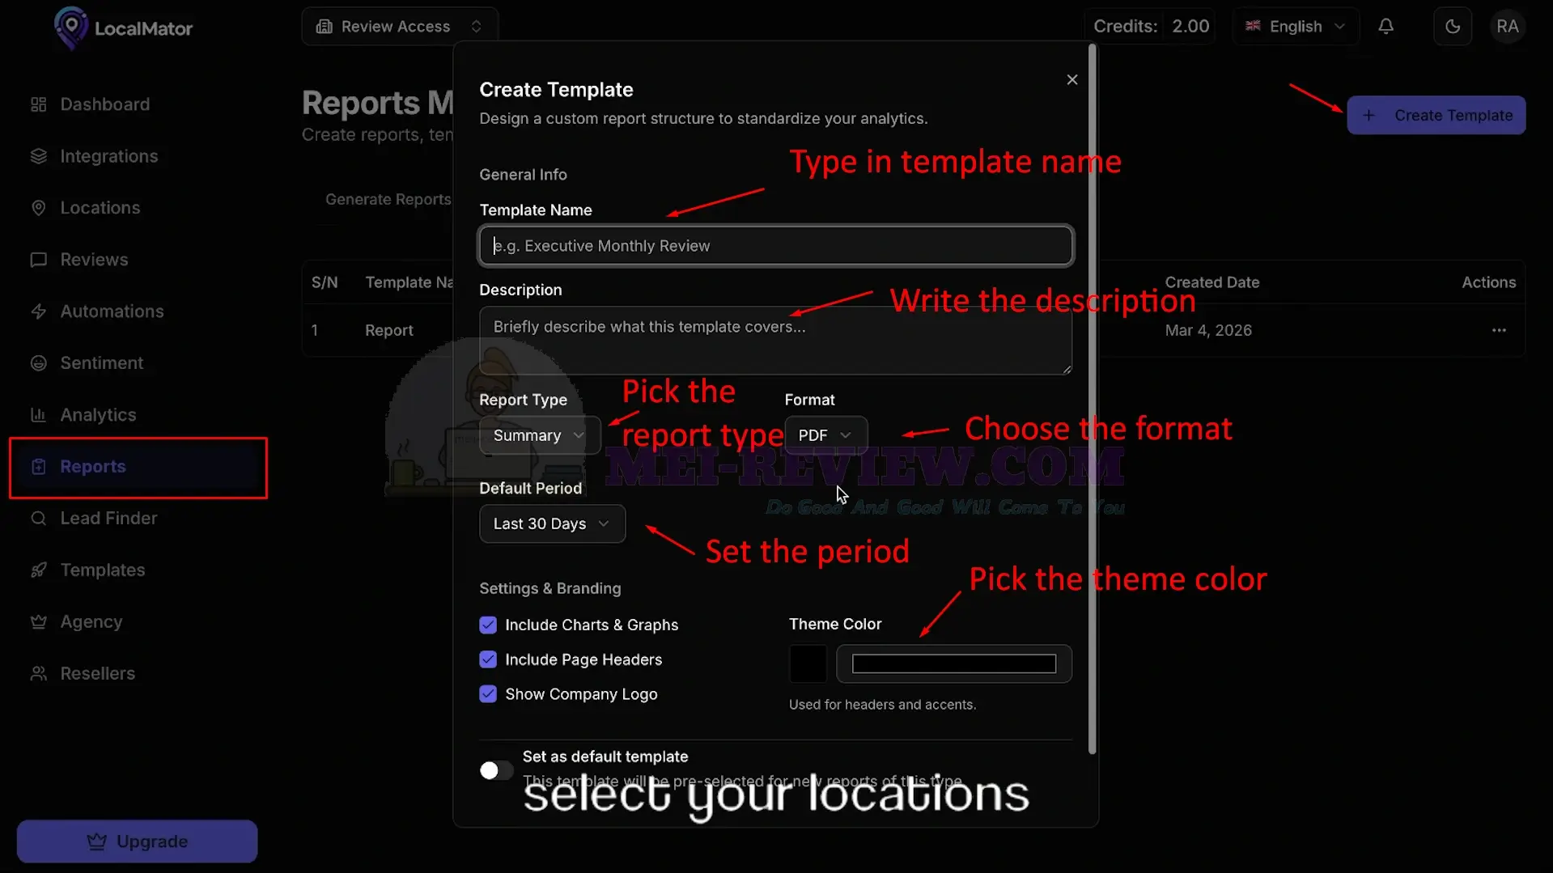This screenshot has width=1553, height=873.
Task: Open the English language selector
Action: (x=1295, y=27)
